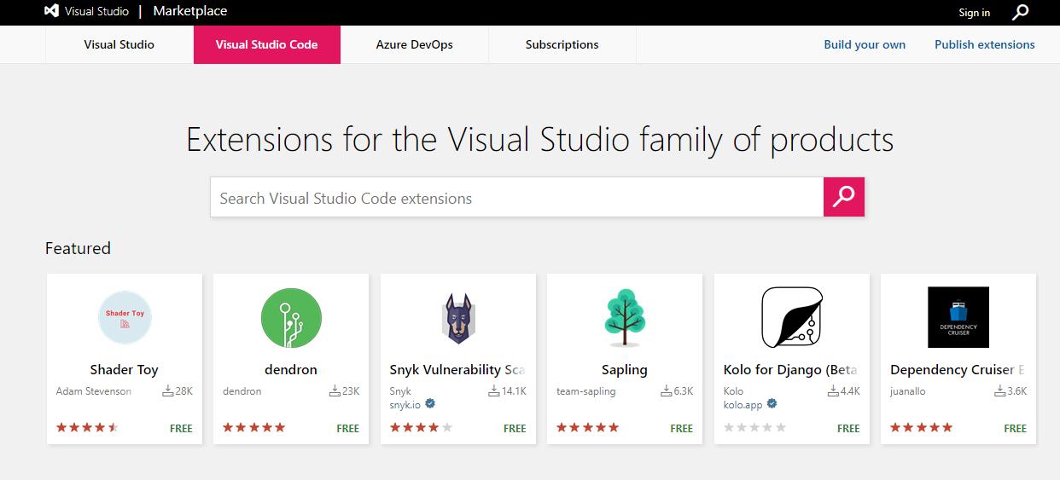Click Sign in at top right
The image size is (1060, 480).
point(974,13)
